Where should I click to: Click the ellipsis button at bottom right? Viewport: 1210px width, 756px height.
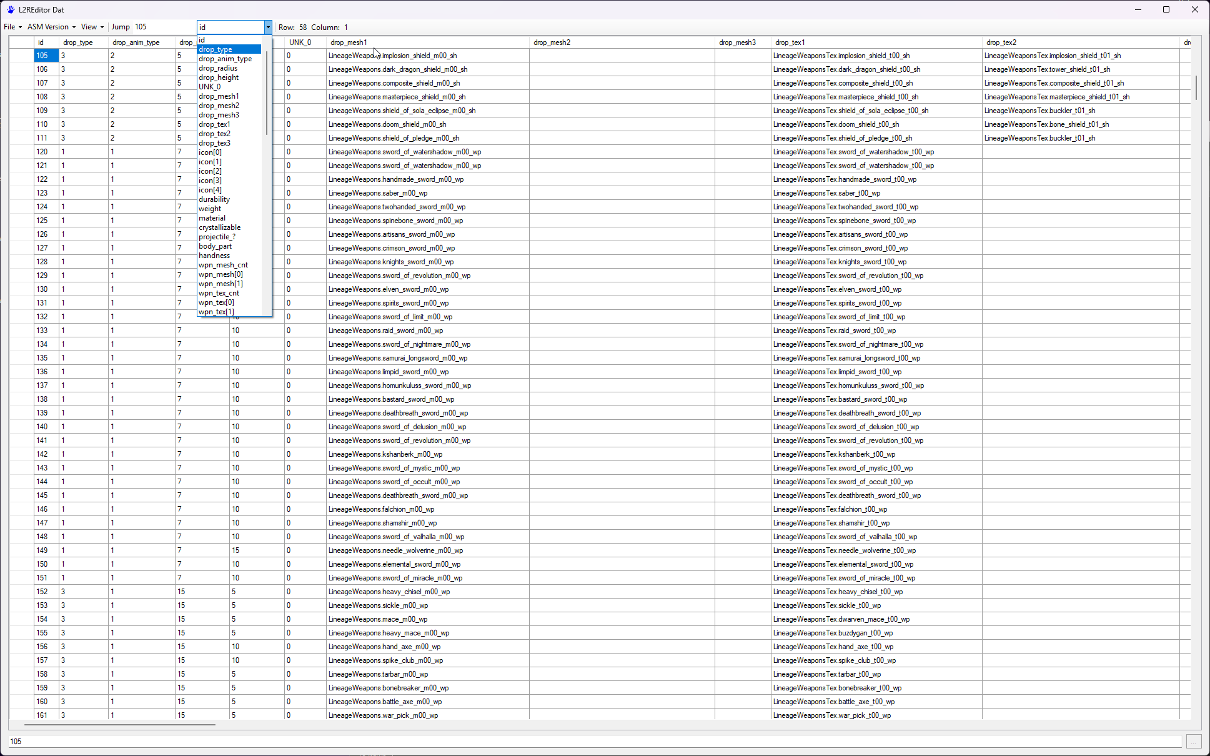1193,741
